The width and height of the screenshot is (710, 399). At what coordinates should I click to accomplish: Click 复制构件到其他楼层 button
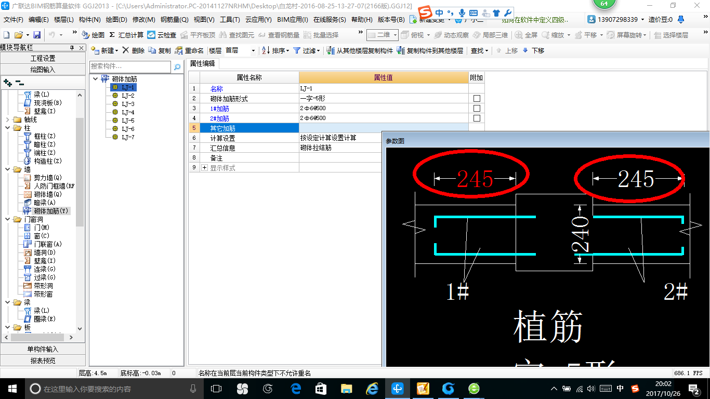click(x=430, y=50)
